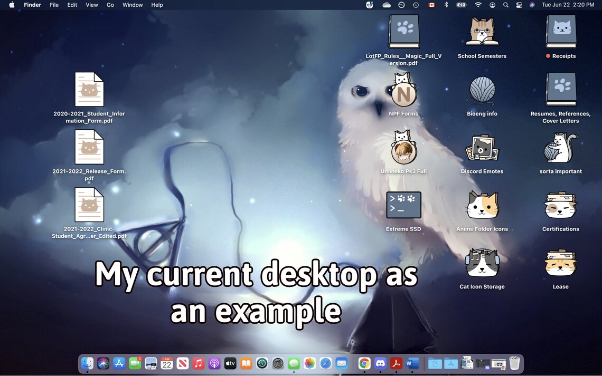Launch Discord from the Dock

coord(380,363)
